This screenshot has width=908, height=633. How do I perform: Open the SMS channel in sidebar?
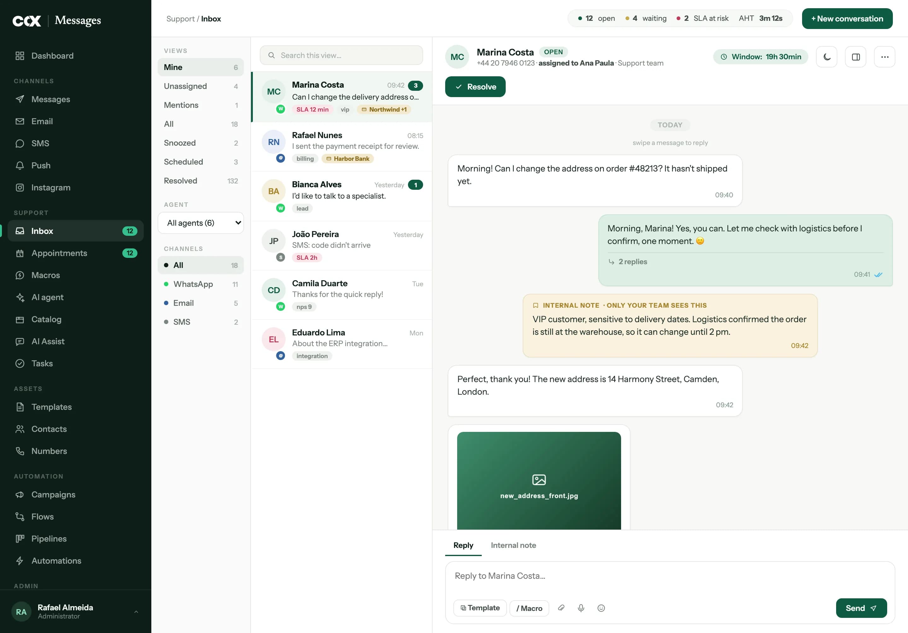coord(76,143)
